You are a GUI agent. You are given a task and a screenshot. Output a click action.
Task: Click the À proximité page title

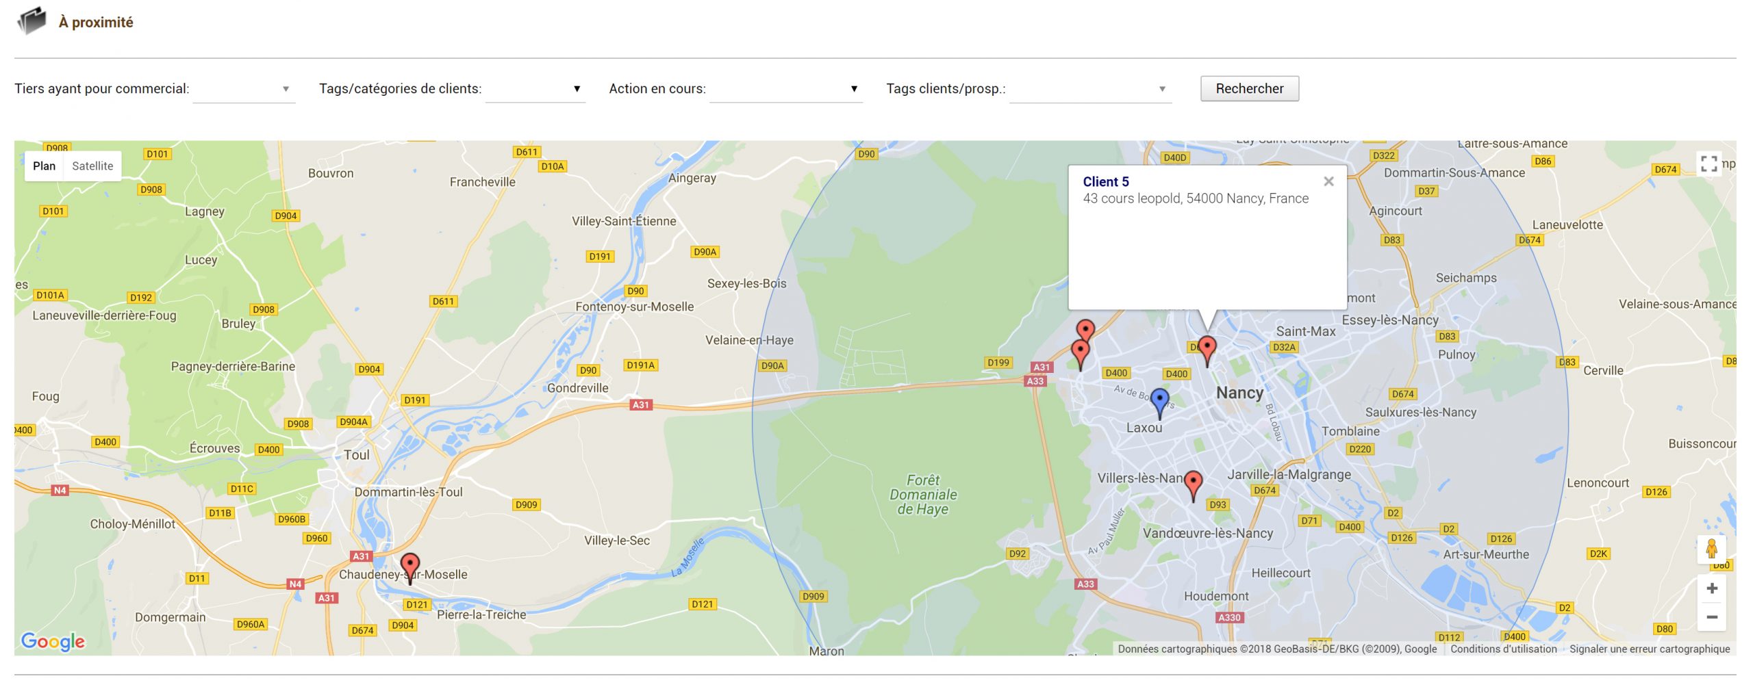coord(96,22)
